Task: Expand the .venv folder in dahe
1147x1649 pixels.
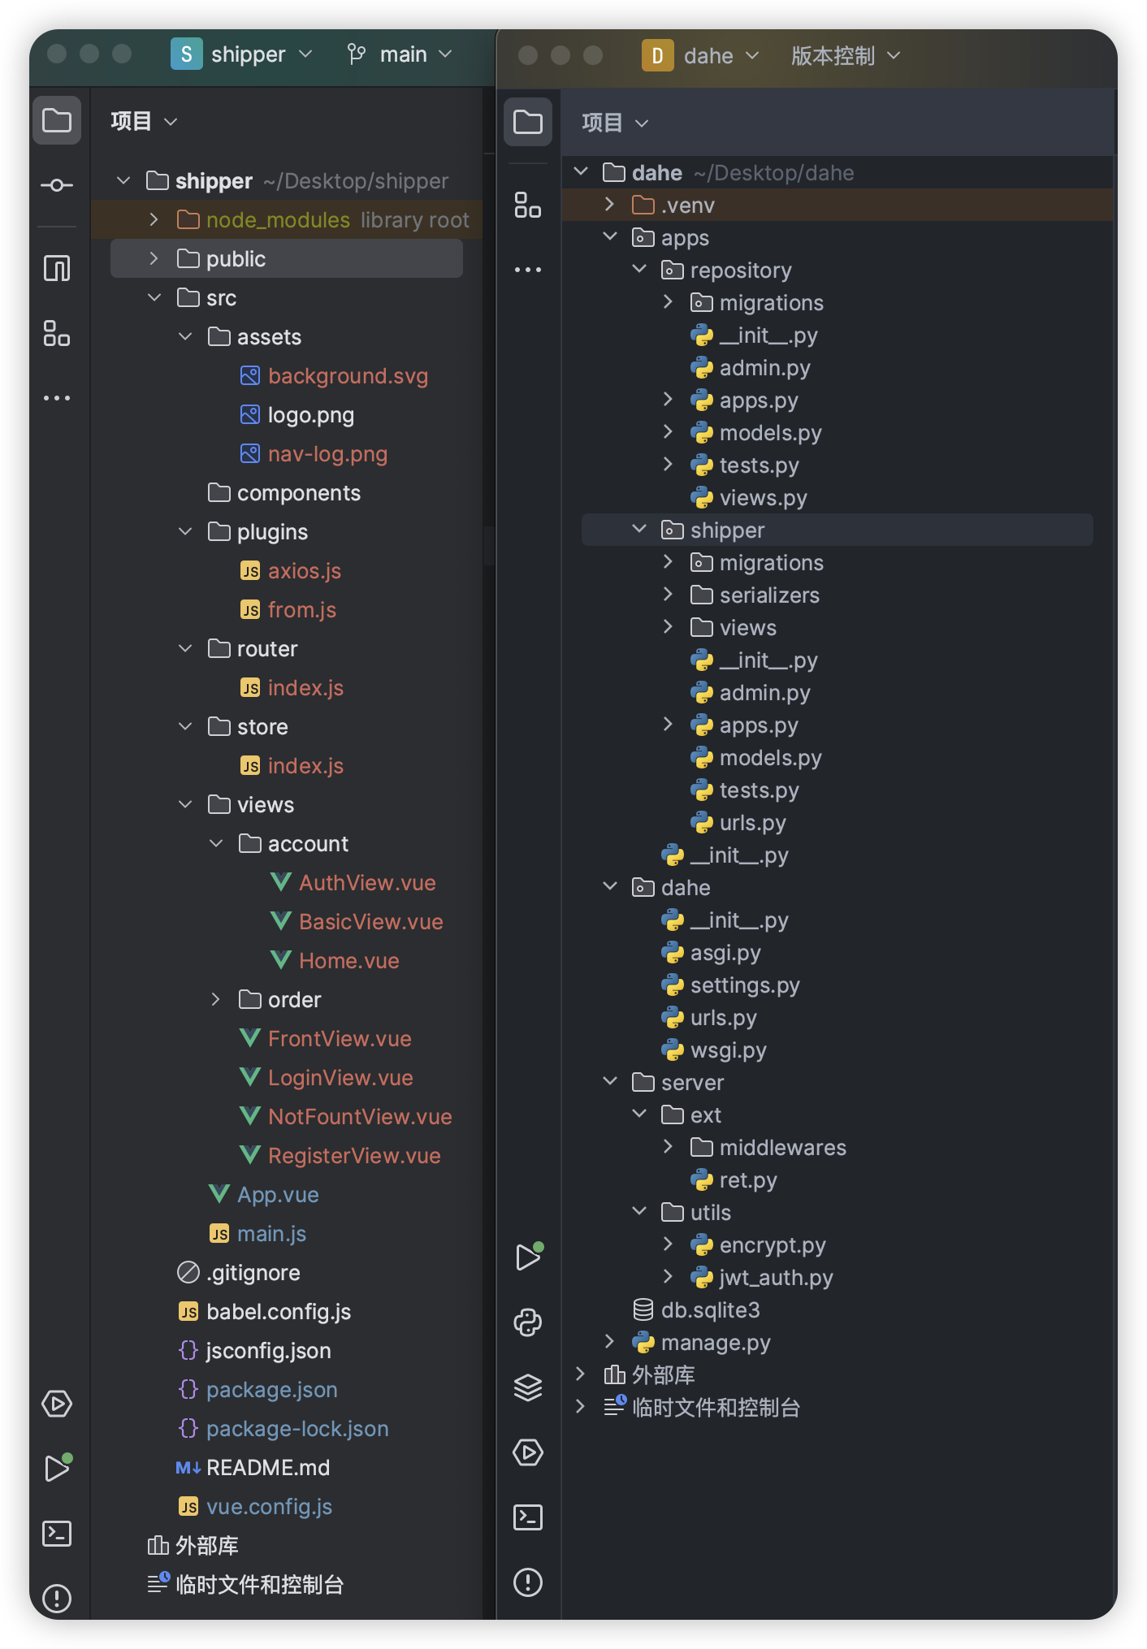Action: coord(610,206)
